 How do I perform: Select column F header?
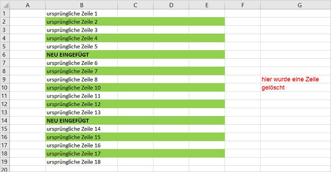tap(243, 5)
